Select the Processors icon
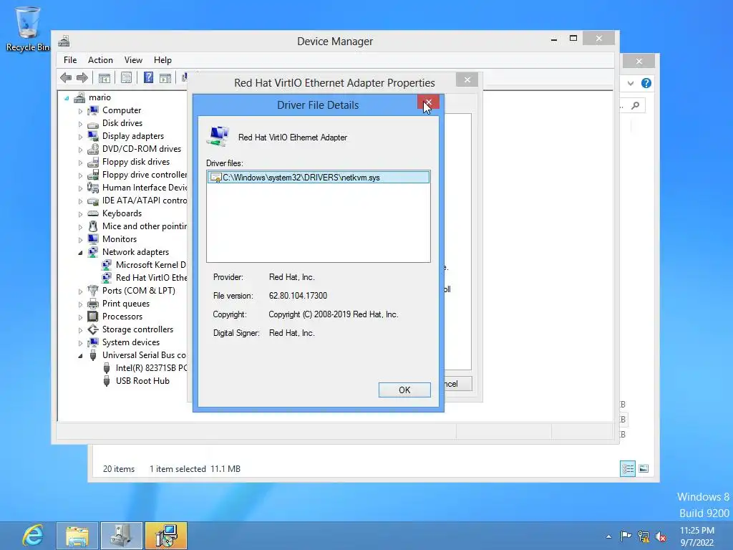The width and height of the screenshot is (733, 550). click(93, 317)
